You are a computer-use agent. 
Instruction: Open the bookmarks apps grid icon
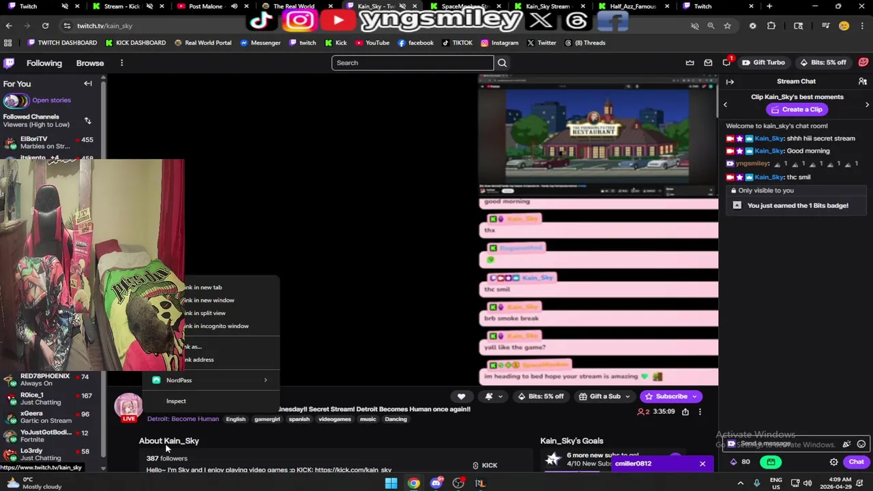pos(8,43)
